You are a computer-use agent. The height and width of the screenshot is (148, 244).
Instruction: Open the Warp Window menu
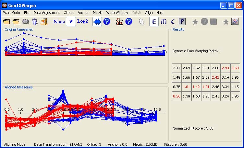point(117,13)
